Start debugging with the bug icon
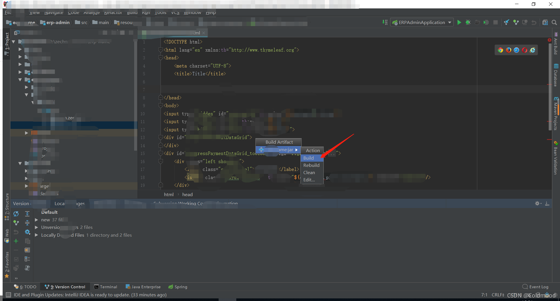560x301 pixels. tap(468, 23)
